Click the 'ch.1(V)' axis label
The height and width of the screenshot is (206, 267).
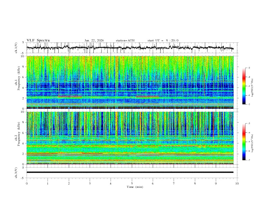(16, 48)
